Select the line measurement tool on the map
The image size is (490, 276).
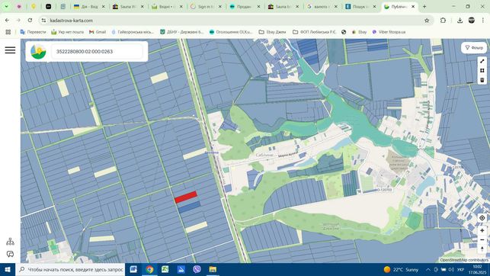pyautogui.click(x=482, y=61)
